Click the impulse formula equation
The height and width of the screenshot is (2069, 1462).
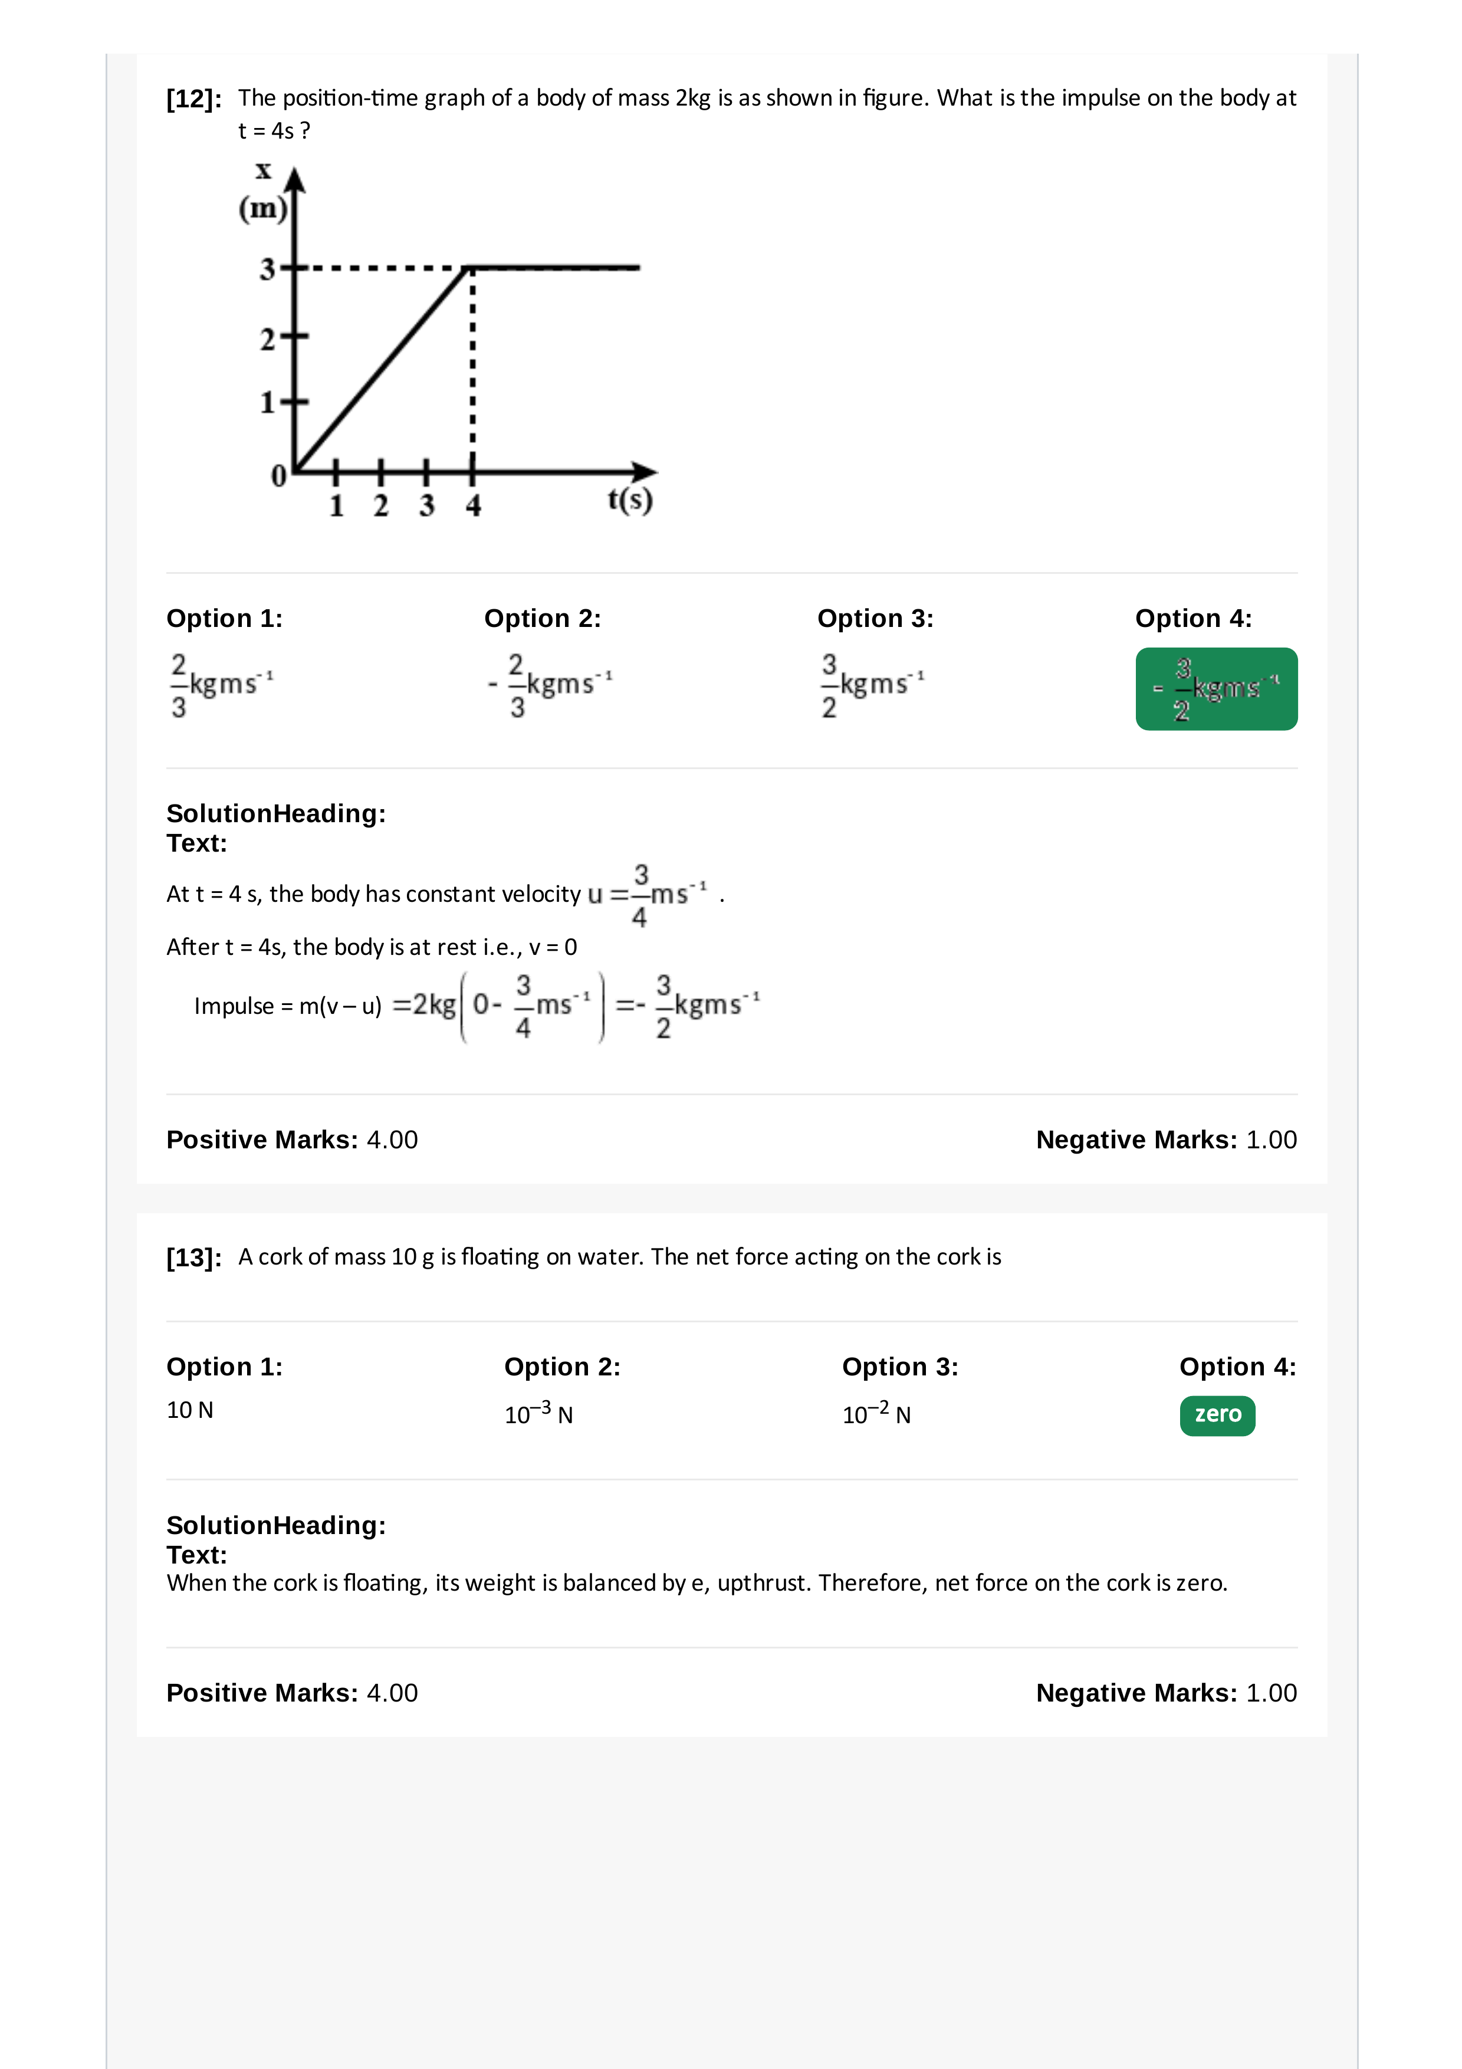point(478,1006)
